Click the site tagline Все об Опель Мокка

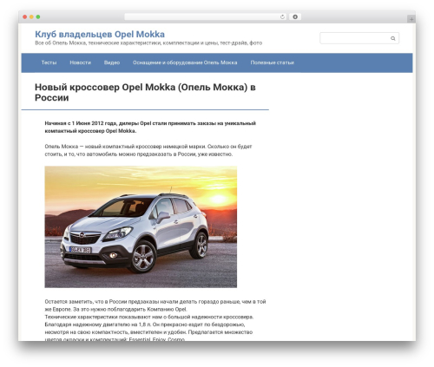click(148, 43)
